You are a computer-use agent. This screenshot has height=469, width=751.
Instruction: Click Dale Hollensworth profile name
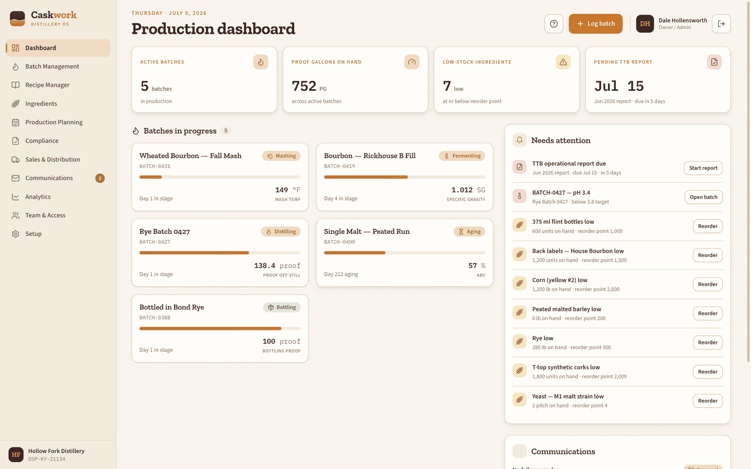tap(683, 20)
